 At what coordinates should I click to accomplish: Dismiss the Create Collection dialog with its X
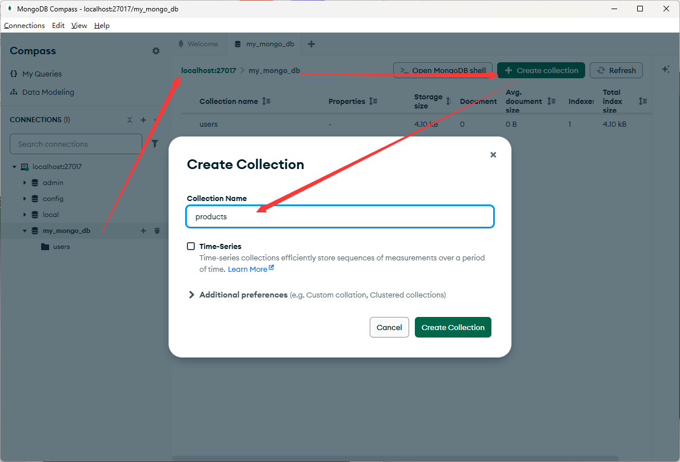point(493,154)
